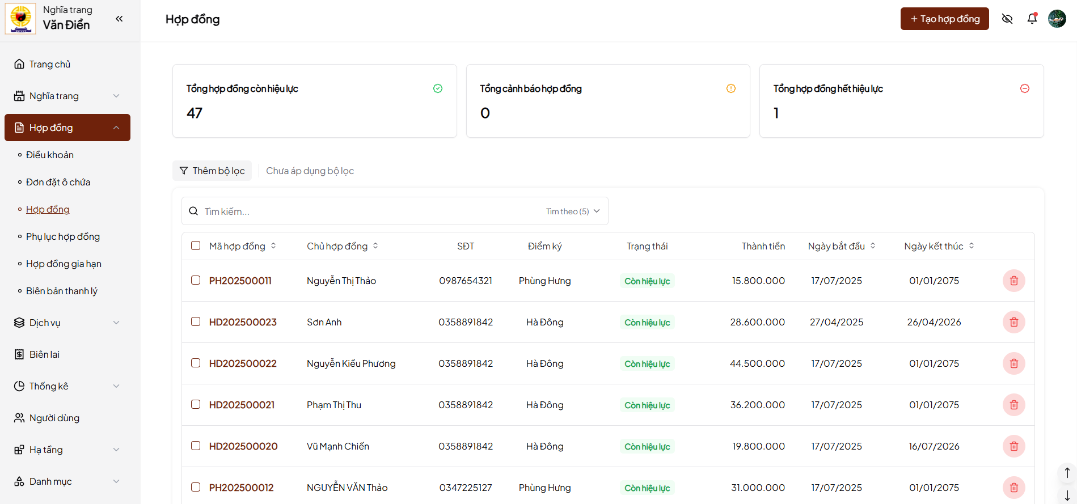Viewport: 1077px width, 504px height.
Task: Click the Tạo hợp đồng button
Action: point(944,19)
